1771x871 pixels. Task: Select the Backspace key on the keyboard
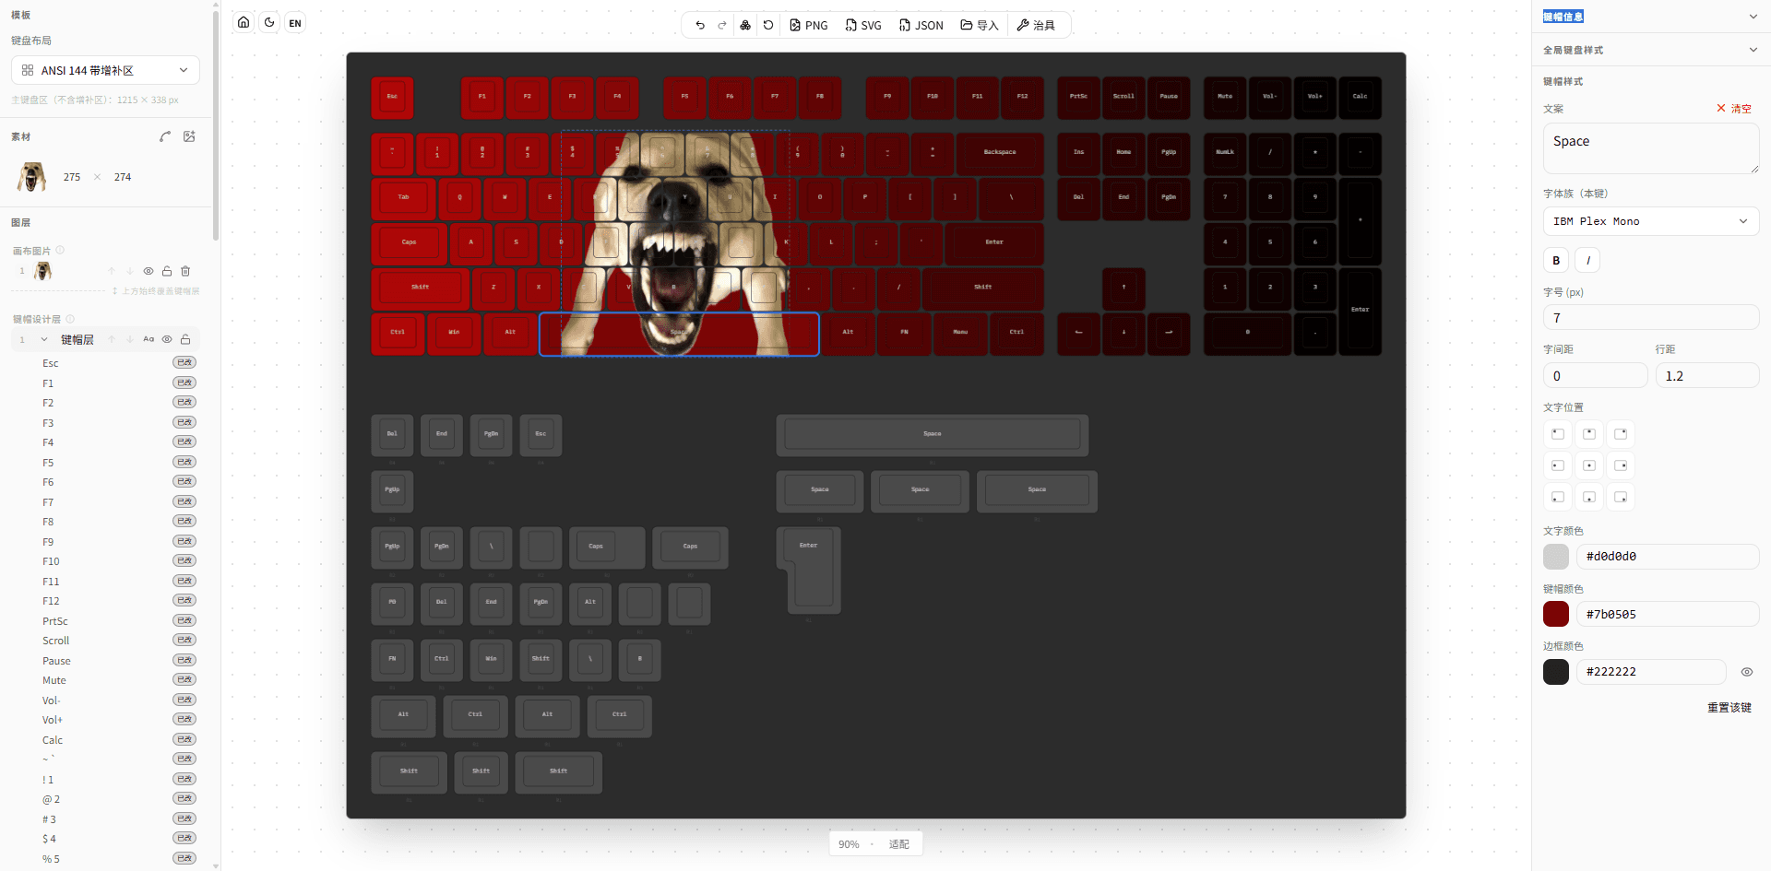[x=1000, y=153]
